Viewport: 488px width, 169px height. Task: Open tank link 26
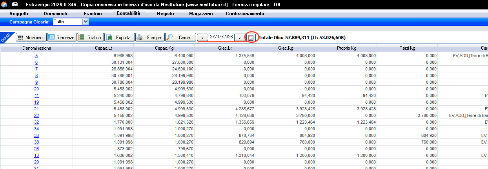pyautogui.click(x=36, y=149)
